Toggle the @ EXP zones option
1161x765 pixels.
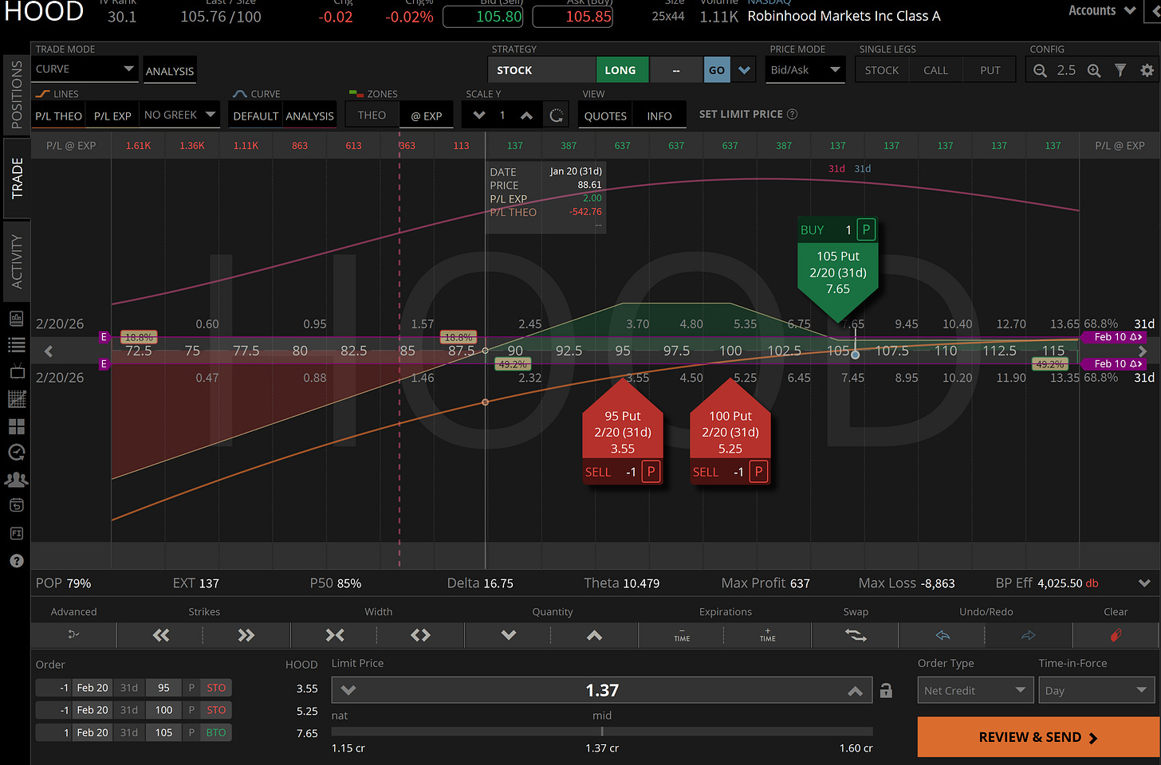(x=427, y=116)
